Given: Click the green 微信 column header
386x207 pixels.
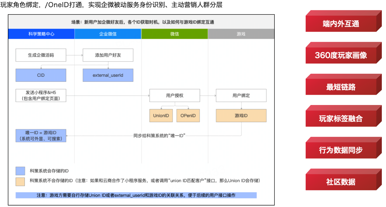Looking at the screenshot, I should [x=175, y=34].
